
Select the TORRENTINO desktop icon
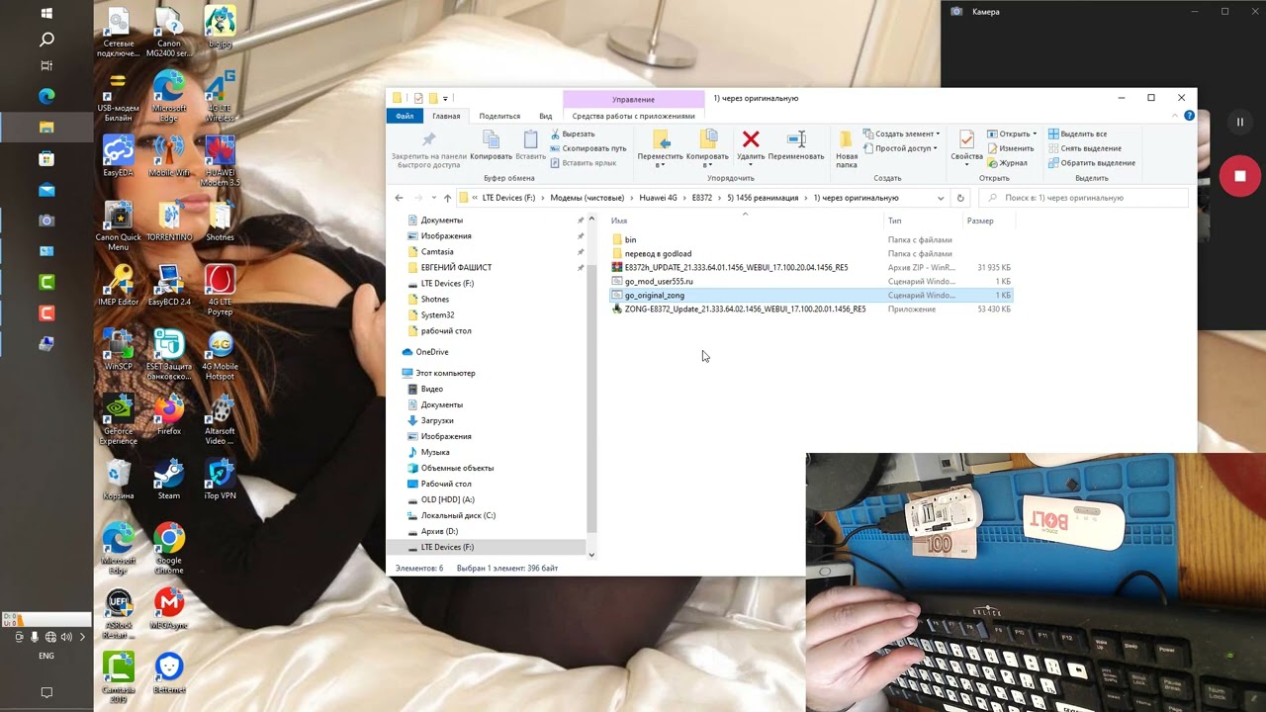point(169,222)
